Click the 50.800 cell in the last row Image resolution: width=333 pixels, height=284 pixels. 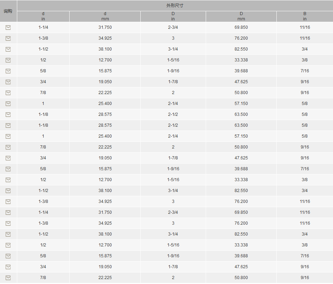[x=241, y=278]
